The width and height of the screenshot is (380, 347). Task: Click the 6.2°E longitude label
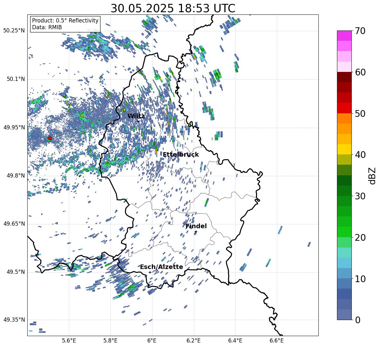coord(194,341)
